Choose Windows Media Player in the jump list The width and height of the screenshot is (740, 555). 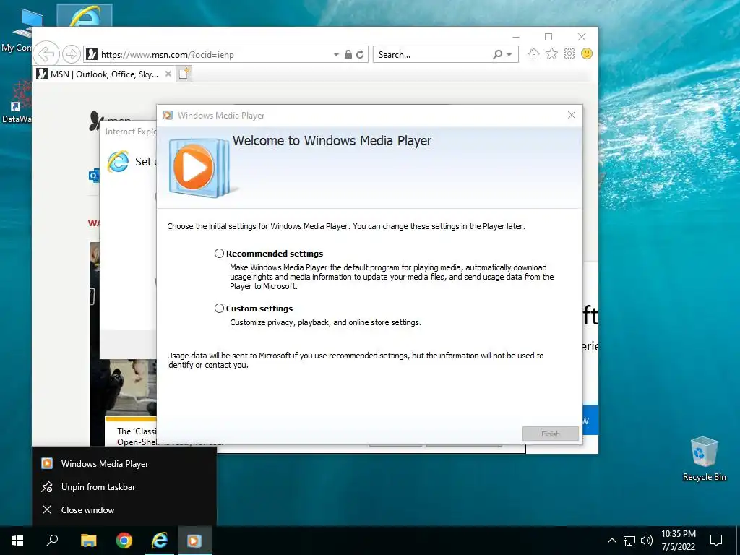tap(124, 464)
